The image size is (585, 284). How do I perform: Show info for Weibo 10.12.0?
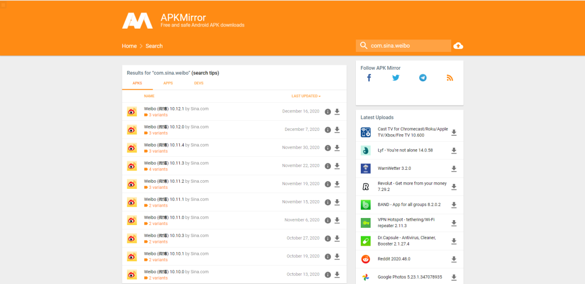click(x=328, y=130)
